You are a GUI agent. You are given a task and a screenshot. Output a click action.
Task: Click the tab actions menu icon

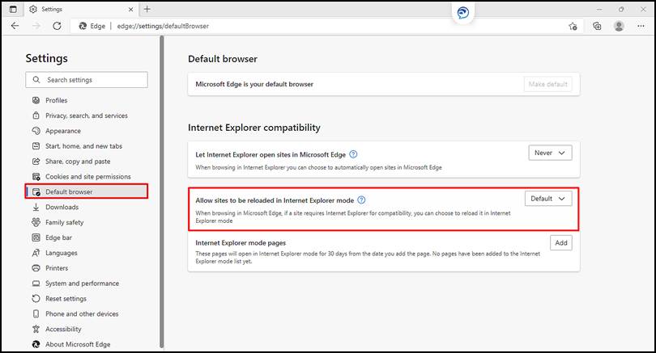[x=13, y=9]
